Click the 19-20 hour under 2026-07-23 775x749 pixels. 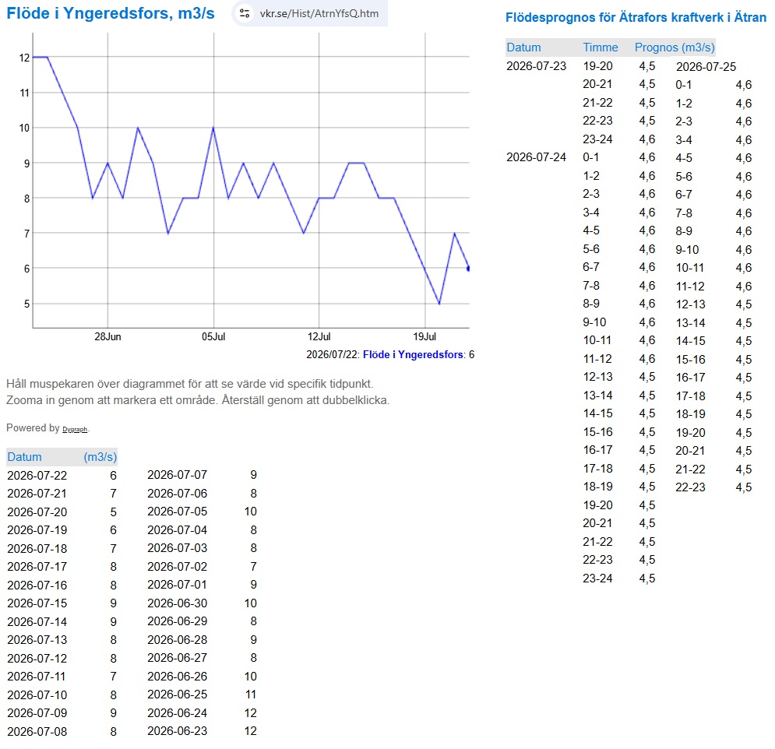(x=597, y=66)
